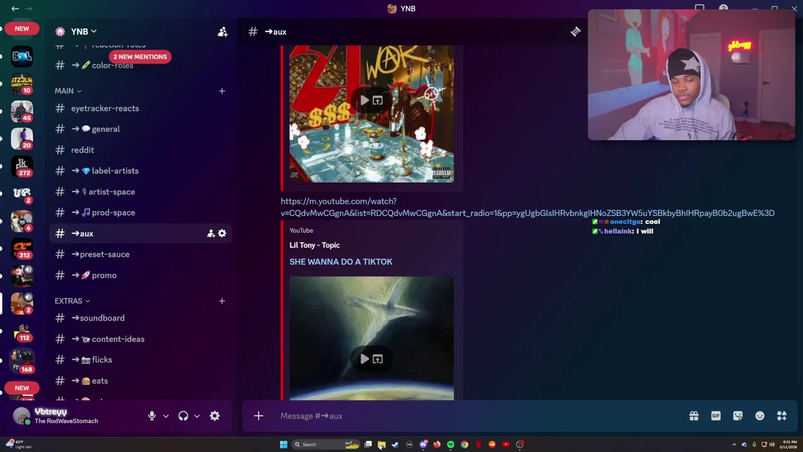Screen dimensions: 803x452
Task: Open Chrome from the taskbar
Action: [464, 444]
